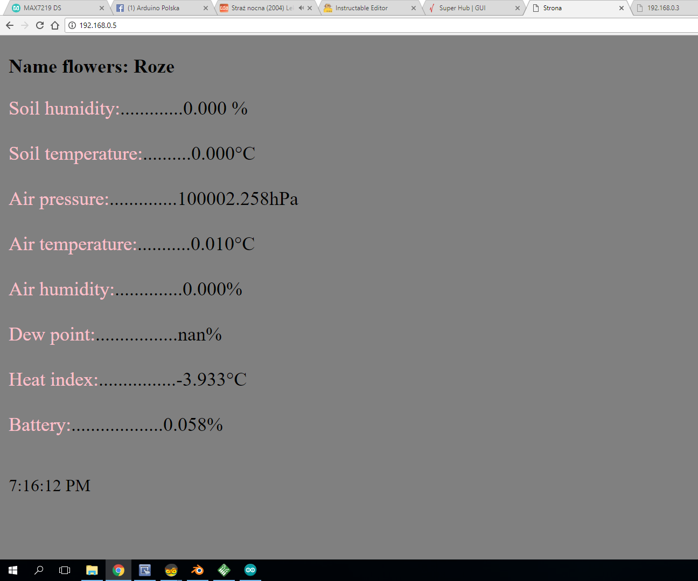Click the dew point value "nan%"
The width and height of the screenshot is (698, 581).
[200, 335]
